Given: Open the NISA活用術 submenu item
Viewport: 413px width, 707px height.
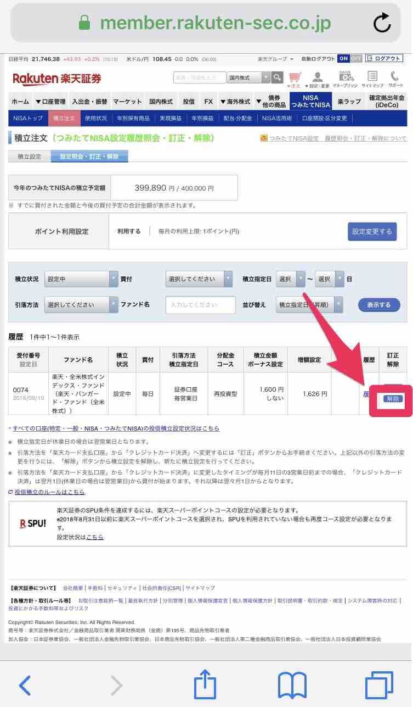Looking at the screenshot, I should tap(277, 118).
